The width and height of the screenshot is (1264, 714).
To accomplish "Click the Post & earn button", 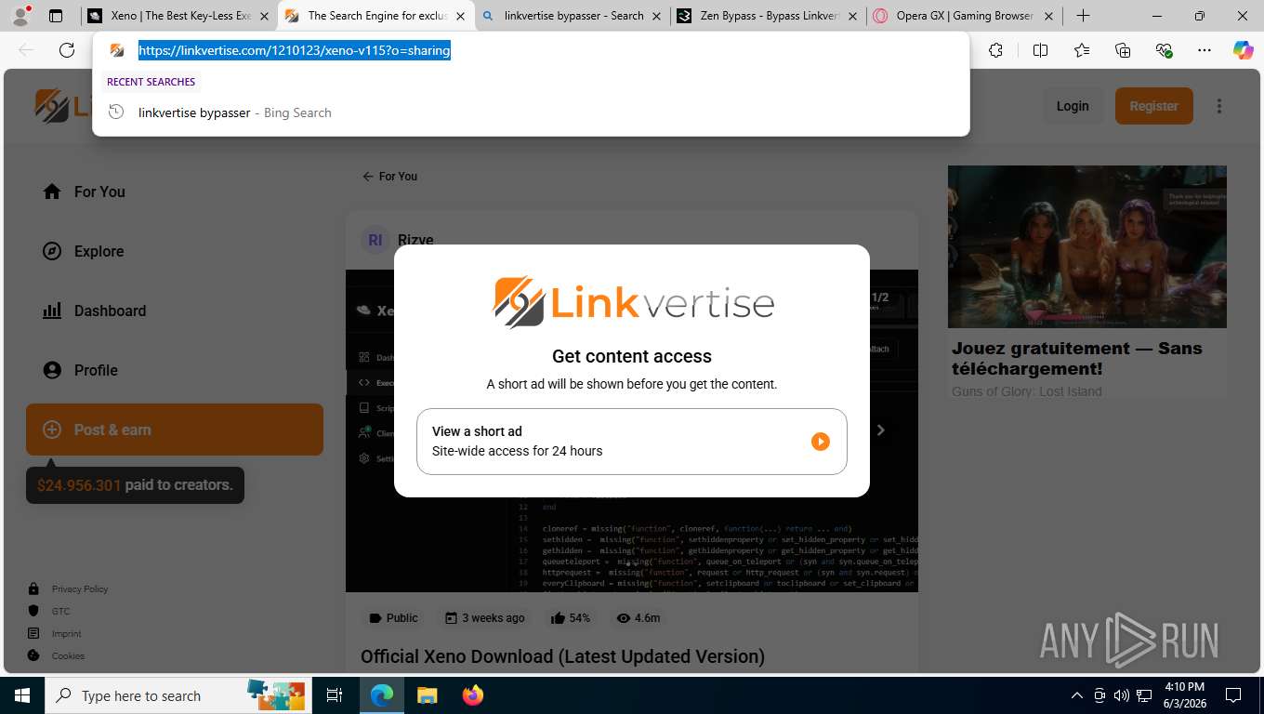I will [175, 430].
